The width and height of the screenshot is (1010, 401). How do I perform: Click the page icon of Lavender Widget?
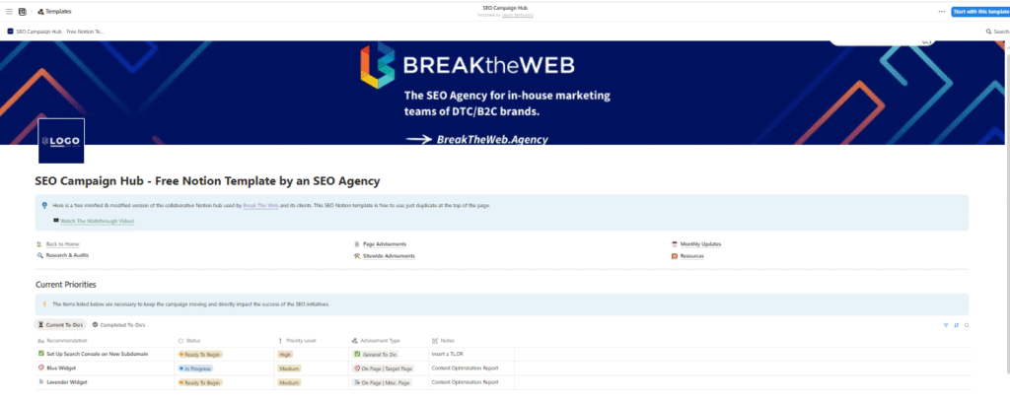(x=41, y=382)
